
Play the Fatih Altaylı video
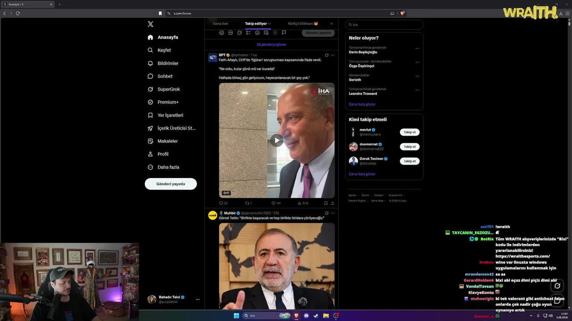pos(277,140)
